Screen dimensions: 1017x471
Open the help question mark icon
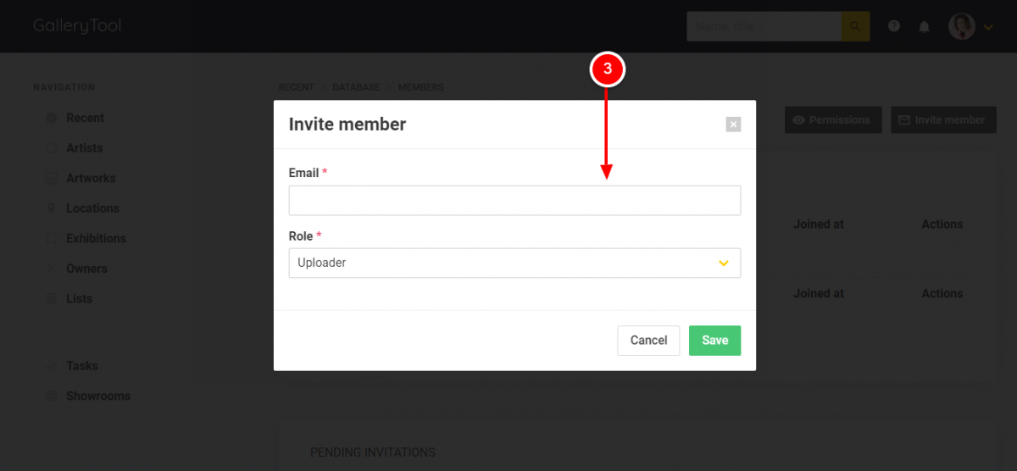click(x=894, y=26)
